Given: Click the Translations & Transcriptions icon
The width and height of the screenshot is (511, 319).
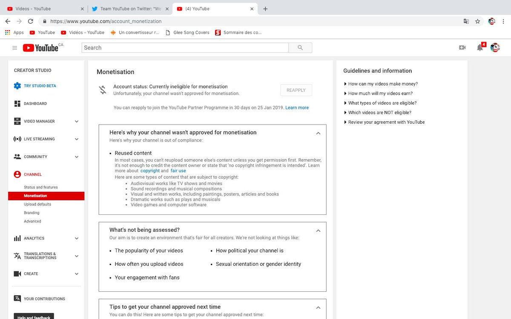Looking at the screenshot, I should [17, 256].
